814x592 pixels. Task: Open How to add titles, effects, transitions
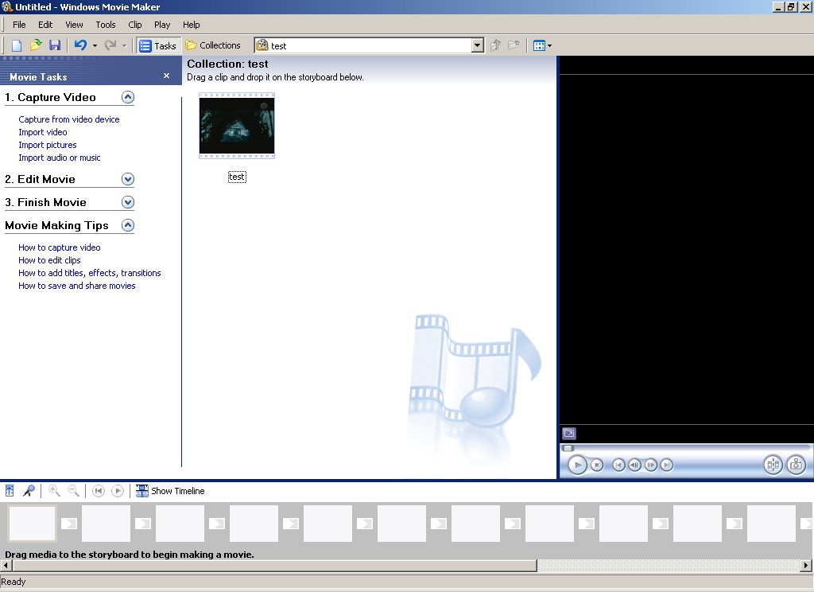click(89, 273)
